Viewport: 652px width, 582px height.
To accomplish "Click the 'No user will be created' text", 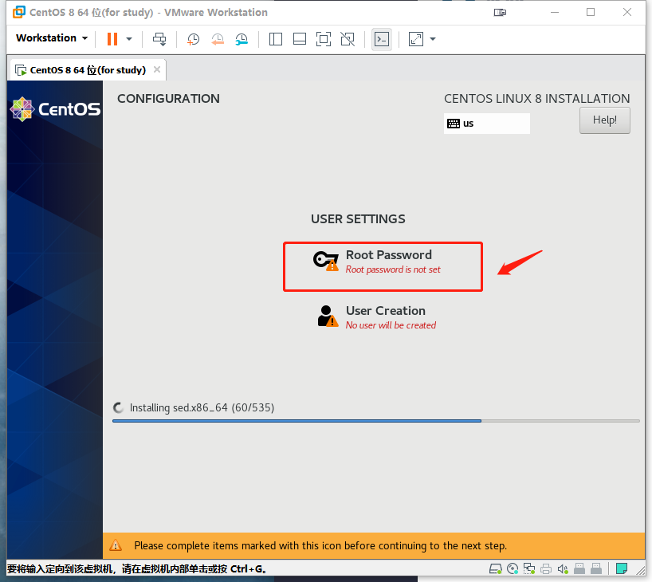I will click(391, 325).
